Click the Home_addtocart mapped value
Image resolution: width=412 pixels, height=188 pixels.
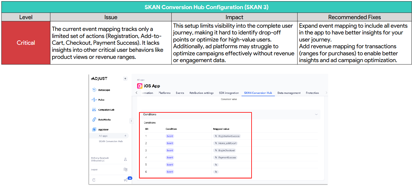[225, 143]
